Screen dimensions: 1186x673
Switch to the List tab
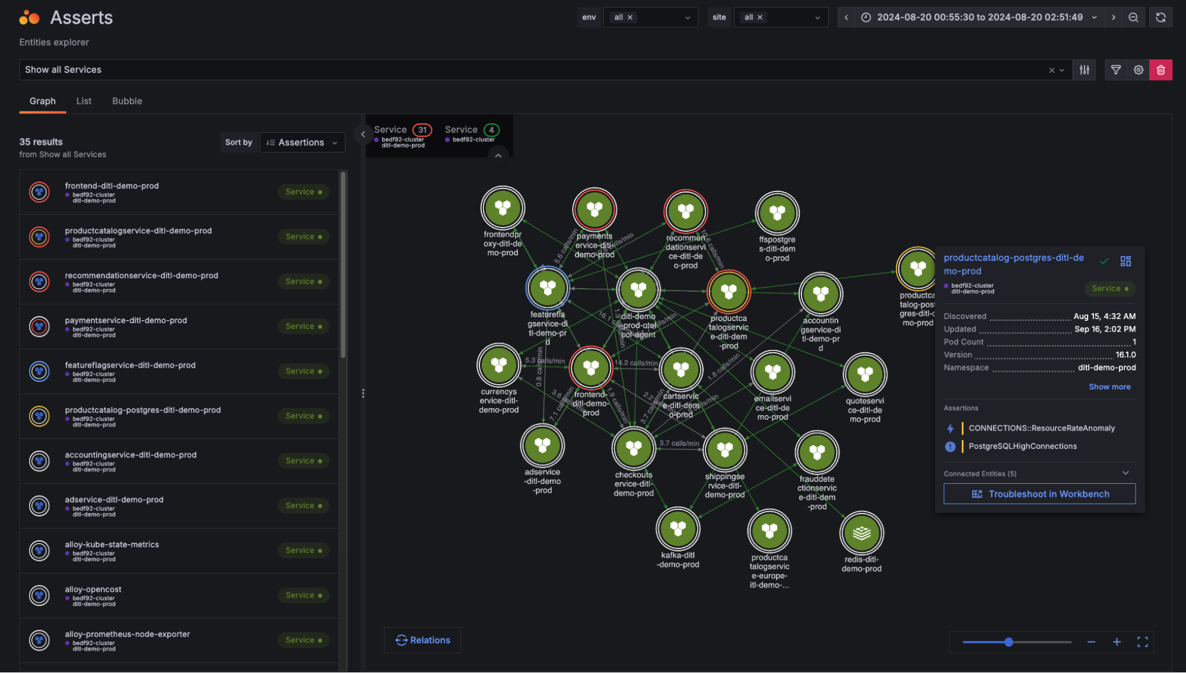click(x=84, y=101)
